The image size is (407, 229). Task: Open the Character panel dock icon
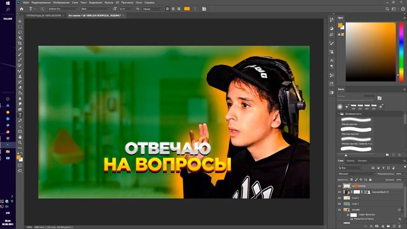[x=331, y=60]
